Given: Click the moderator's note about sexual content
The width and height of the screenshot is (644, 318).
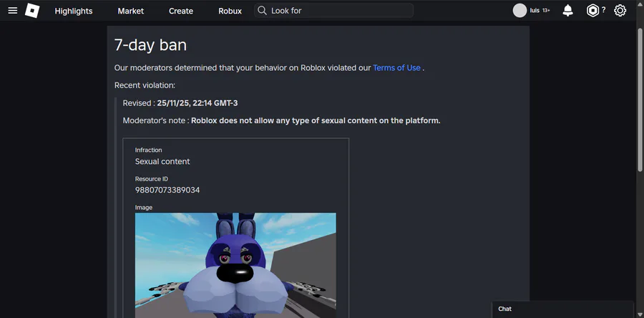Looking at the screenshot, I should pyautogui.click(x=316, y=121).
